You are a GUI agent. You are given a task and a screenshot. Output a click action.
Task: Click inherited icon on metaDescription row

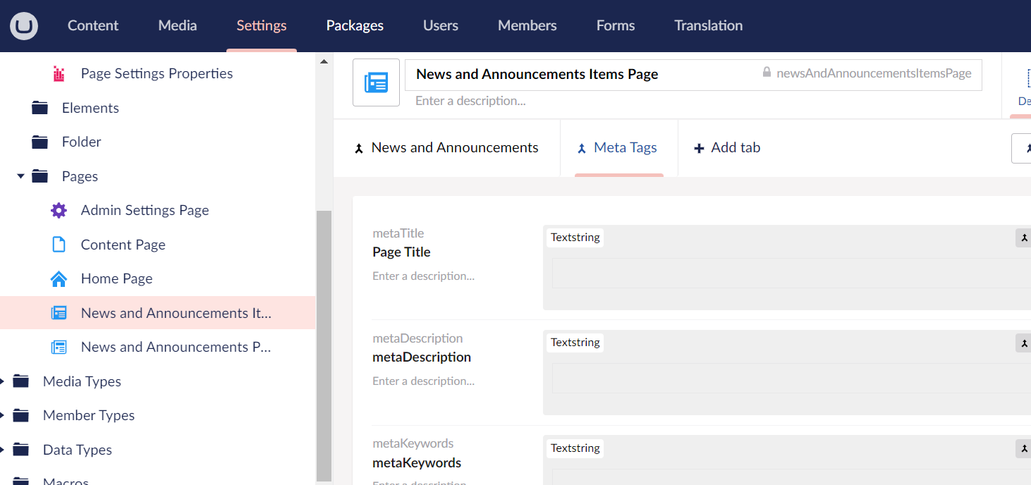point(1023,343)
